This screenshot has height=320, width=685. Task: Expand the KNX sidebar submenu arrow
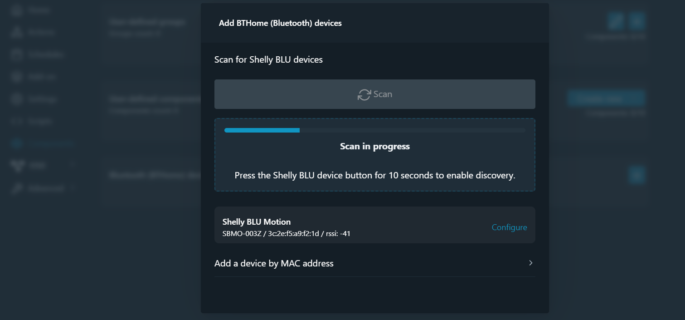(x=73, y=166)
